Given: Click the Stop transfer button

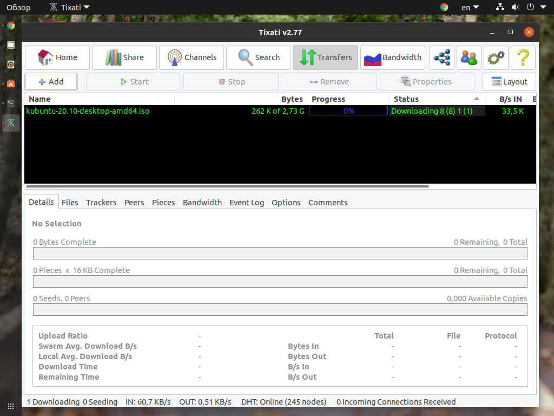Looking at the screenshot, I should (x=231, y=82).
